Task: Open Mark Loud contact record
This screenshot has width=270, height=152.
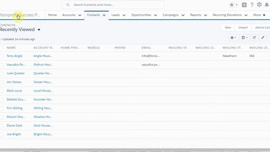Action: tap(14, 91)
